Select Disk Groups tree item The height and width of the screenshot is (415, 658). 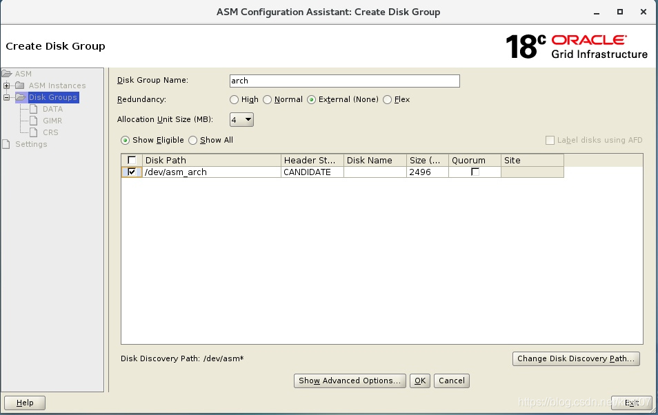[x=53, y=97]
